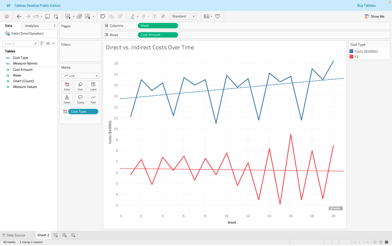The width and height of the screenshot is (392, 246).
Task: Click red F3 legend swatch
Action: tap(351, 57)
